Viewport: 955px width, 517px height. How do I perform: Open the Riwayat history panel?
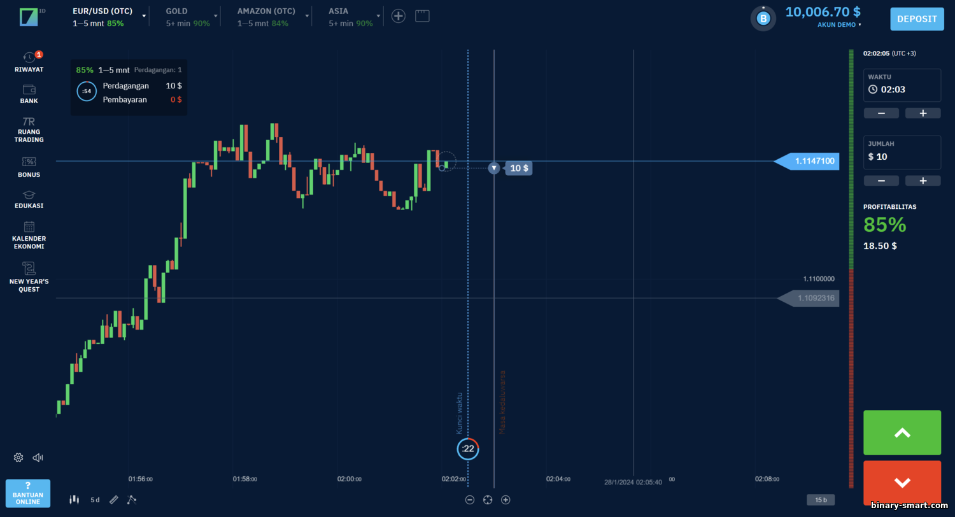point(29,62)
